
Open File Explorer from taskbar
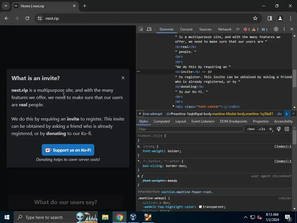coord(105,217)
